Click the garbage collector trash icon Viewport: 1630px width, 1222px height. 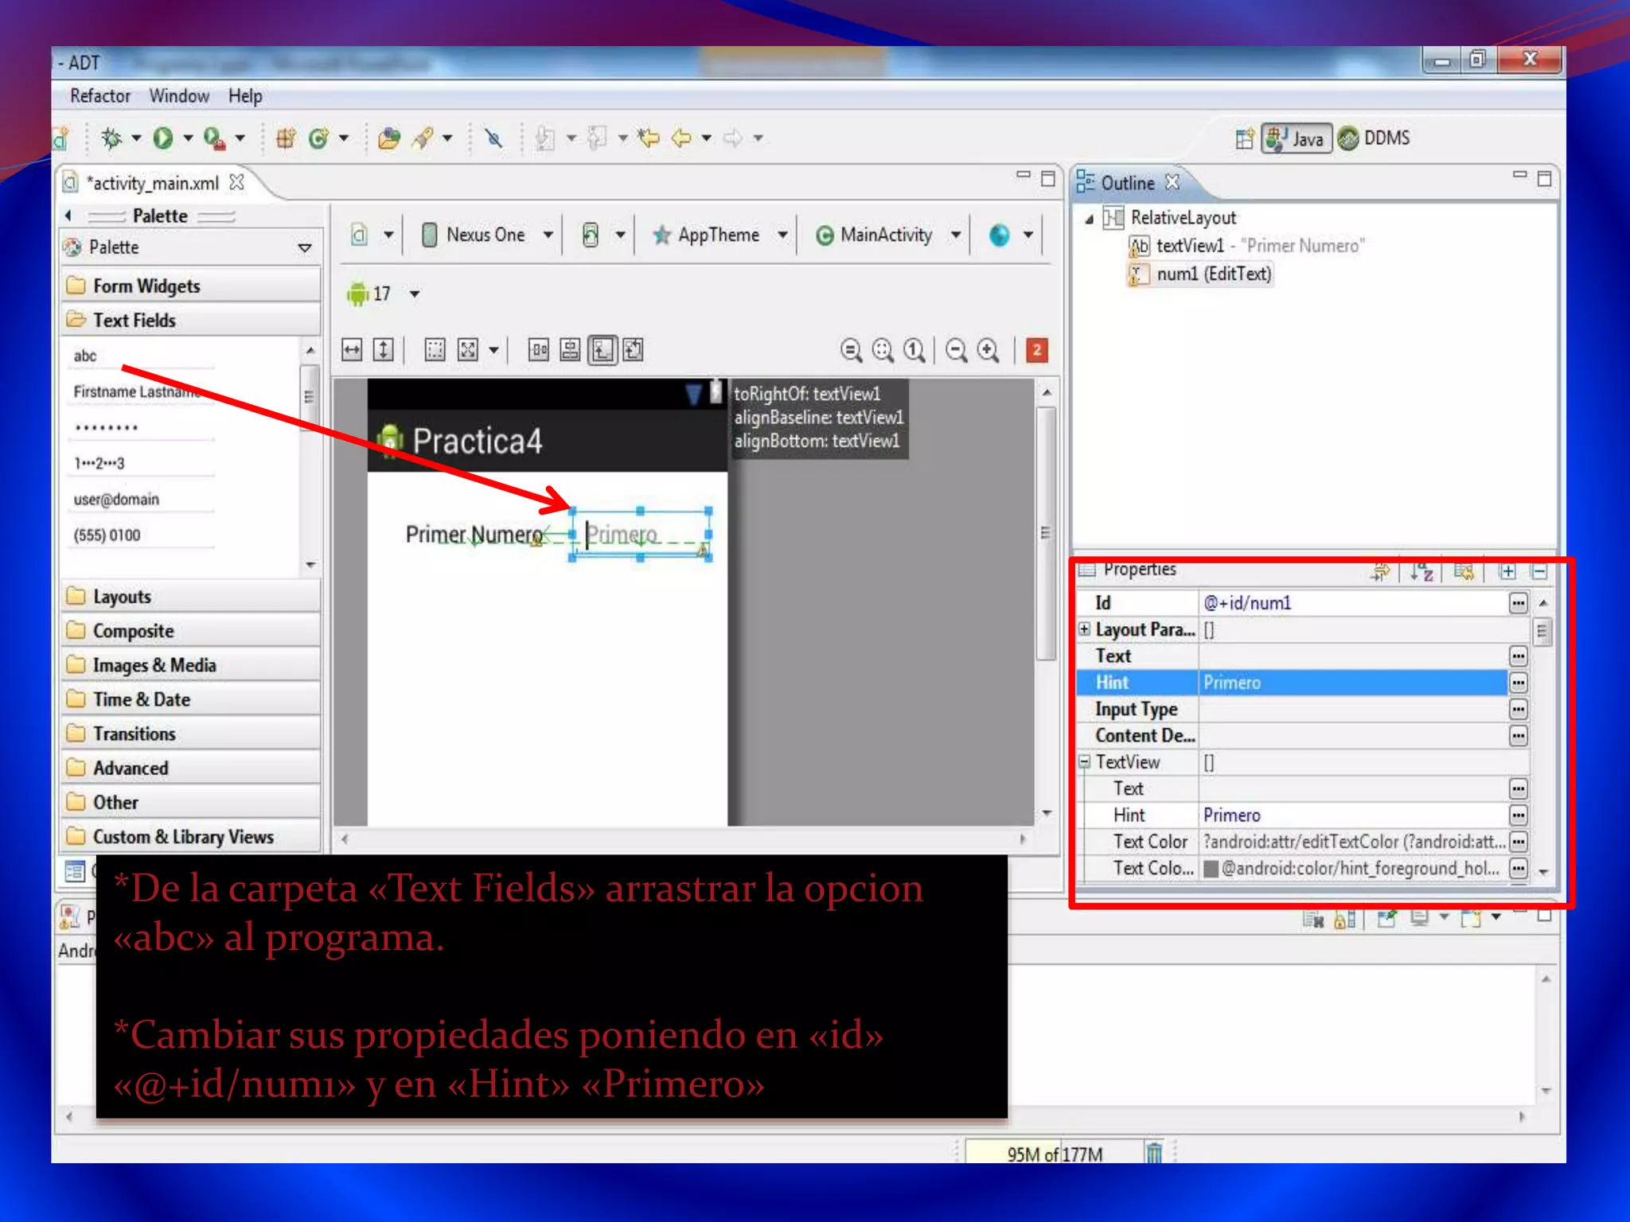pos(1153,1152)
